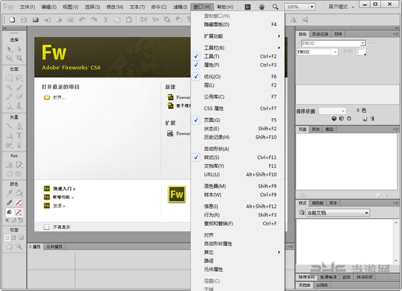Expand the 工具栏(B) submenu

tap(238, 48)
